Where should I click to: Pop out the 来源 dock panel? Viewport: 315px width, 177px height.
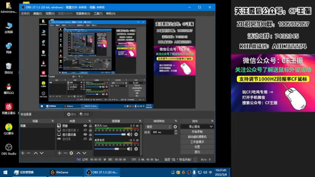coord(90,121)
